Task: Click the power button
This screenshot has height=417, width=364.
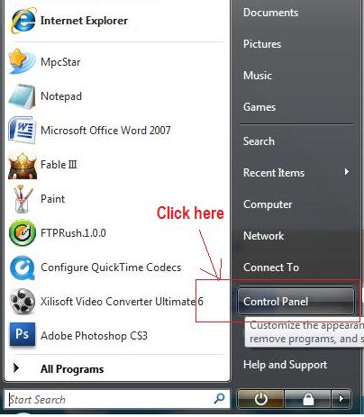Action: [260, 399]
